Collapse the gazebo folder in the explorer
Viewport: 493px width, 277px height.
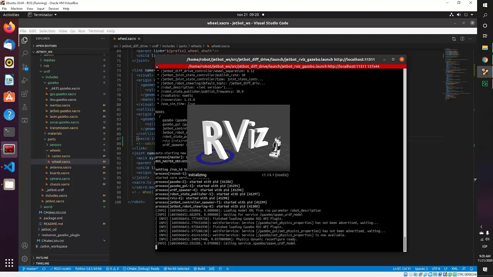point(53,83)
